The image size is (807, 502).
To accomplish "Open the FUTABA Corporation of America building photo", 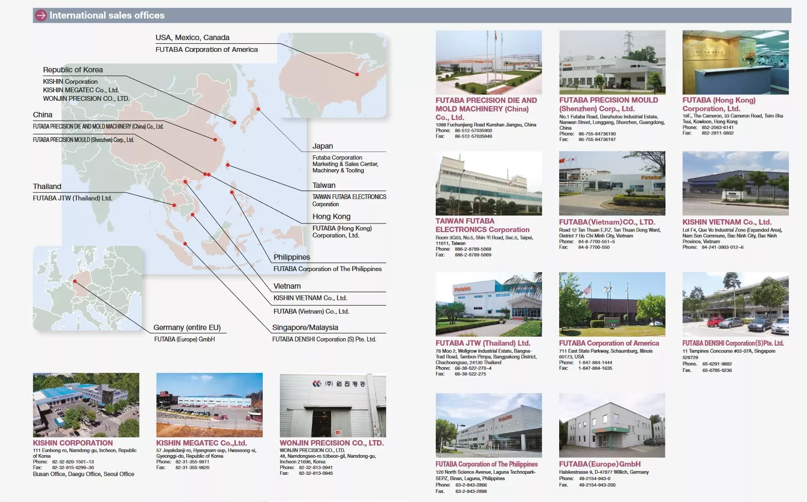I will (x=612, y=305).
